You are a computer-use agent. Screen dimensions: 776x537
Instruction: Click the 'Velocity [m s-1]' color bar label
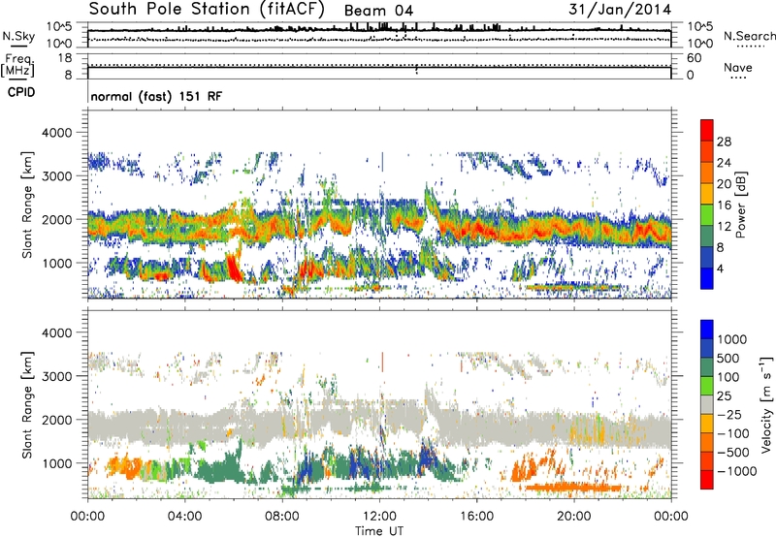(x=766, y=404)
